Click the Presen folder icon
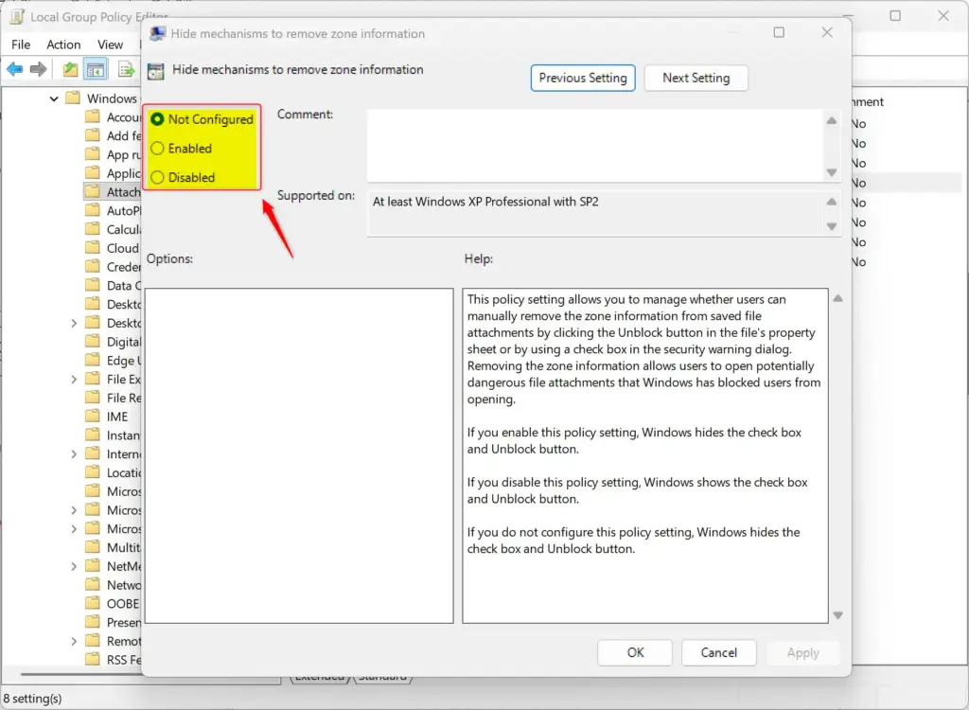Image resolution: width=969 pixels, height=710 pixels. click(x=92, y=622)
